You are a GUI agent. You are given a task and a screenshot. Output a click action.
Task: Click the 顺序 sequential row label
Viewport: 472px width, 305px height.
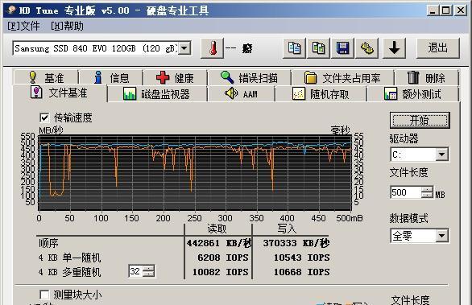point(48,243)
